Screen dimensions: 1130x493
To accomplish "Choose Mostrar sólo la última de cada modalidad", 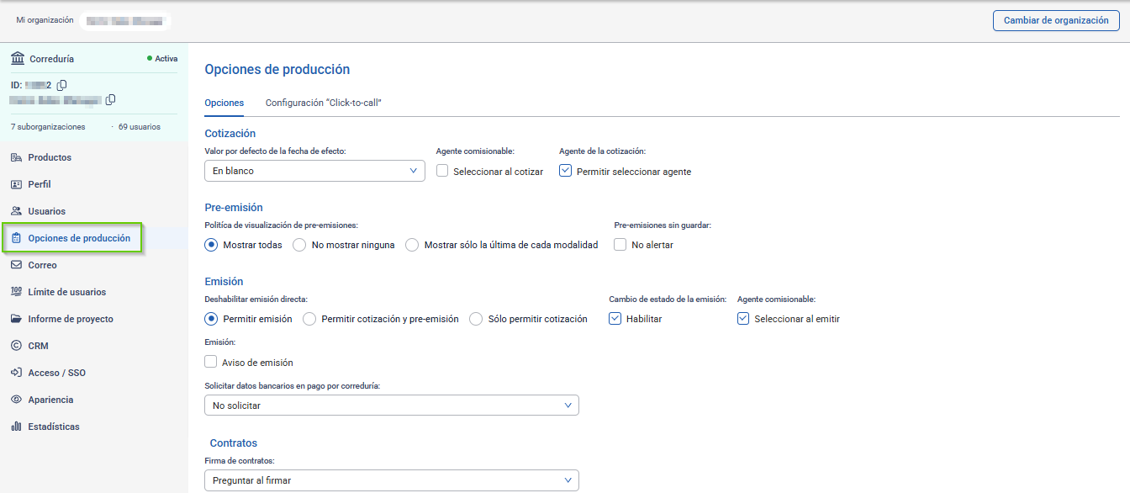I will click(412, 245).
